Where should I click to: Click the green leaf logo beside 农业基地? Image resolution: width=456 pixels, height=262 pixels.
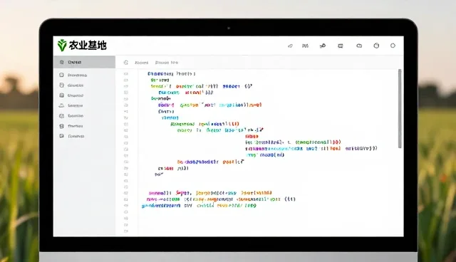click(62, 46)
